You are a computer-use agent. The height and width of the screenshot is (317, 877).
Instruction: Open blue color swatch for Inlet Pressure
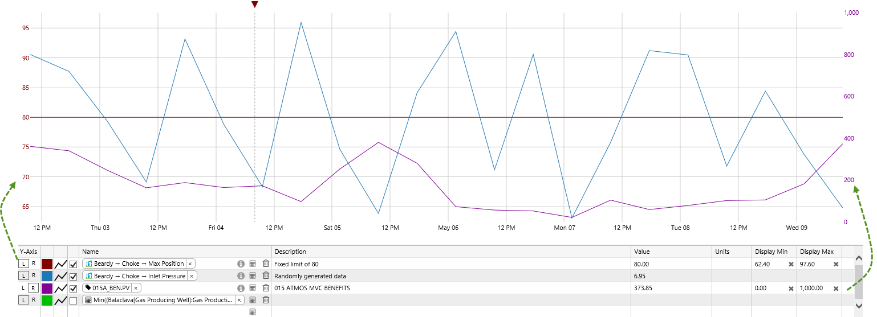point(47,276)
